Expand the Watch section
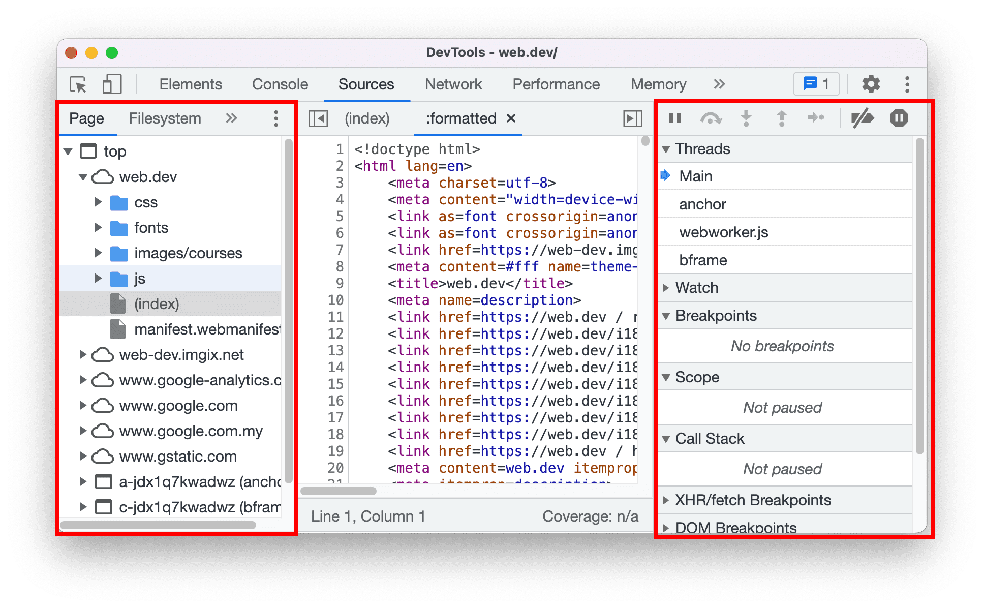This screenshot has height=608, width=984. [668, 288]
